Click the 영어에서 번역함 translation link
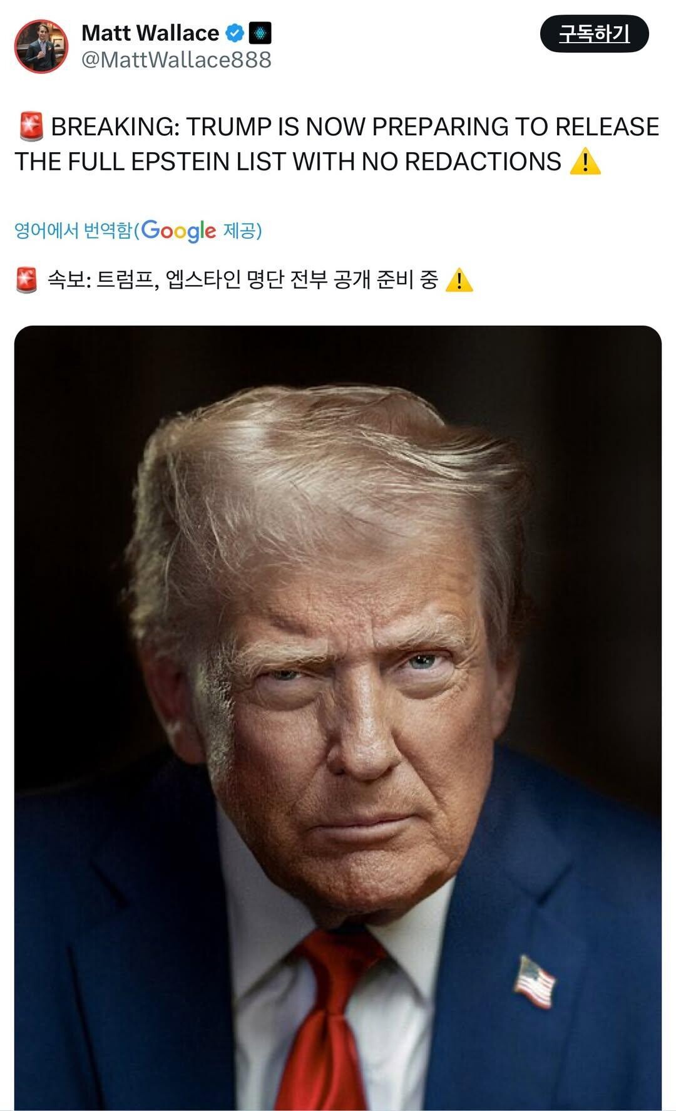Screen dimensions: 676x1111 click(x=73, y=230)
